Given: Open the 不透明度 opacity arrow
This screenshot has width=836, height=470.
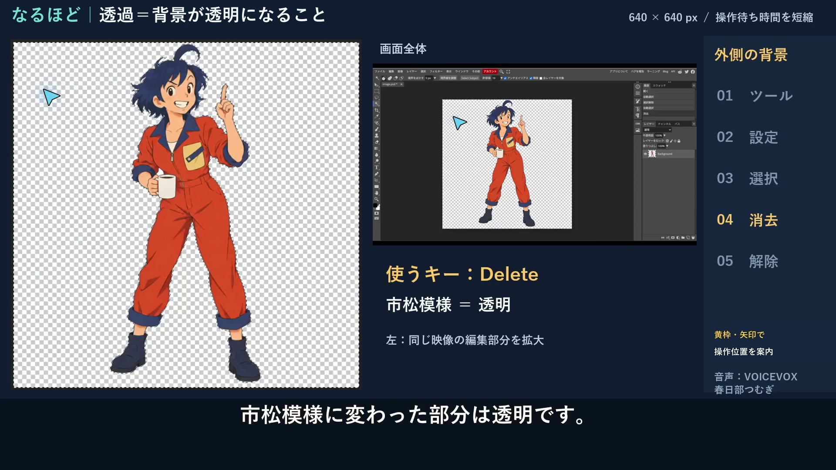Looking at the screenshot, I should click(664, 135).
